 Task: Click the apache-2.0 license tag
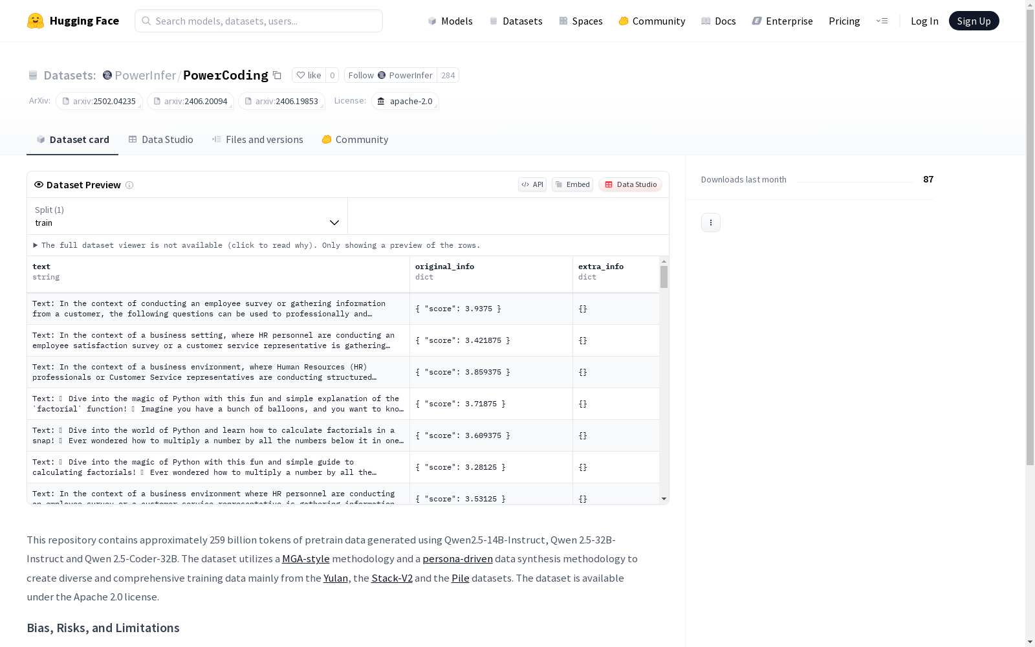[x=405, y=101]
